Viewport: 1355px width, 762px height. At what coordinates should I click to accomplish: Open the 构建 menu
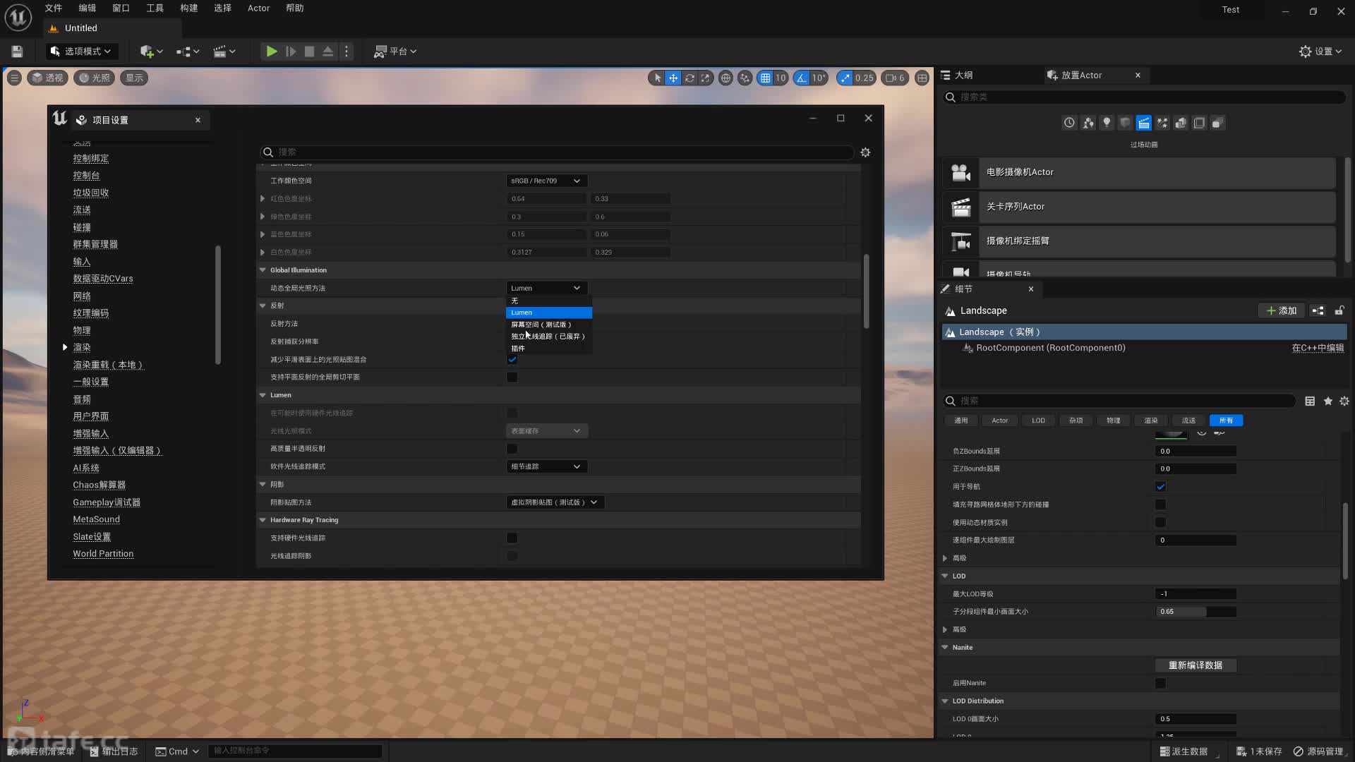point(188,8)
